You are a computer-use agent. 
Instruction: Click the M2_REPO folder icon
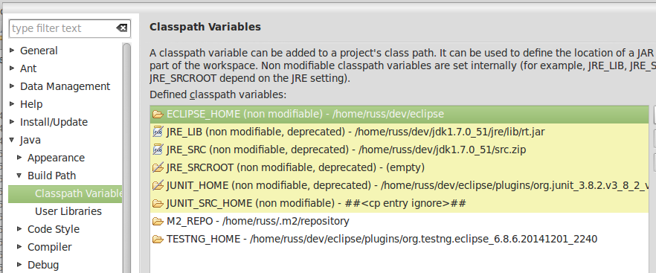click(158, 221)
